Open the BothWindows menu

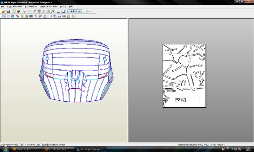(x=31, y=6)
